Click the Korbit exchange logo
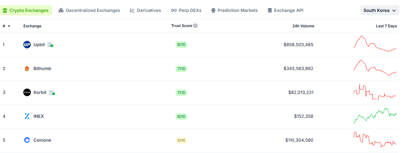405x153 pixels. click(27, 92)
